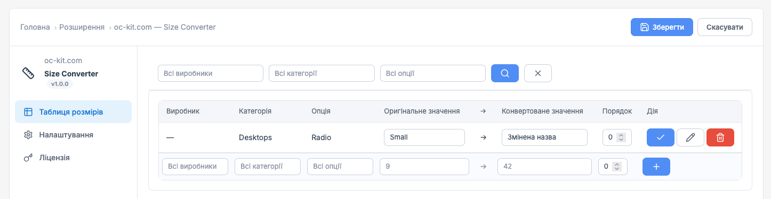Click the Desktops category cell
The image size is (771, 199).
255,137
